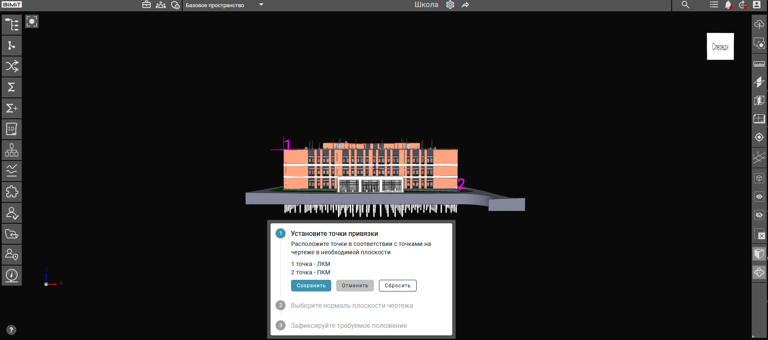
Task: Open the section plane cutting tool
Action: (759, 82)
